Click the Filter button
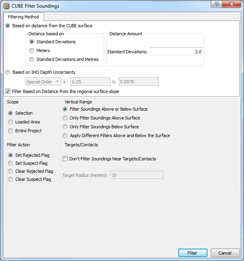The height and width of the screenshot is (261, 244). 192,253
